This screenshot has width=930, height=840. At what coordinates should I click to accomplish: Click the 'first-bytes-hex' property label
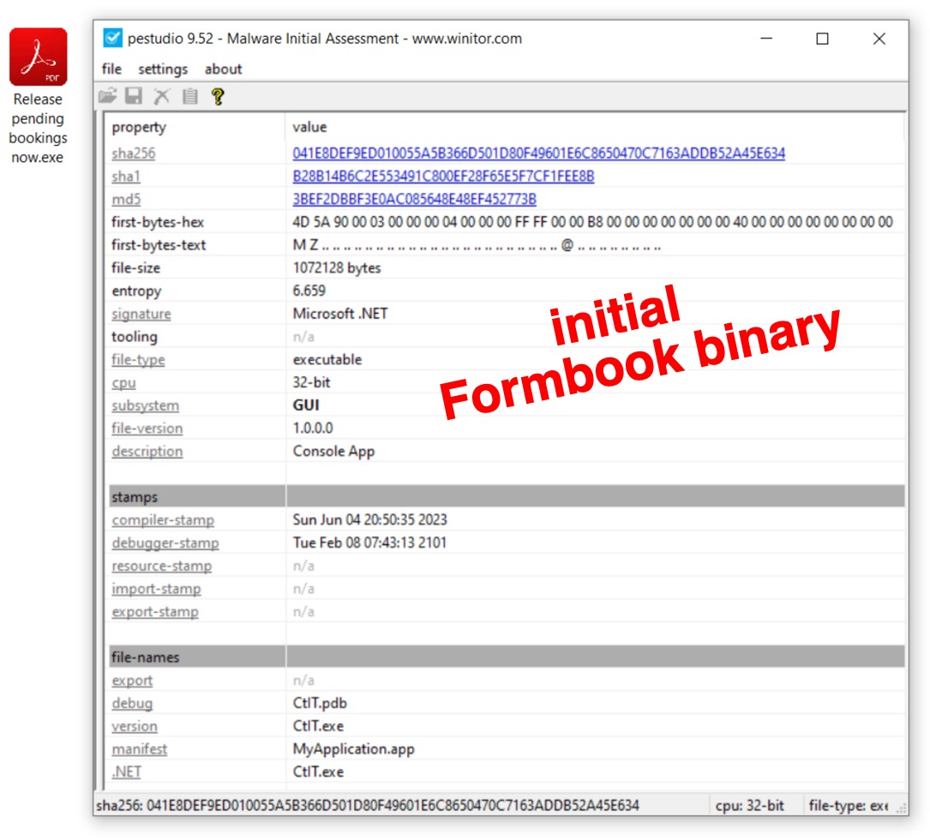158,222
